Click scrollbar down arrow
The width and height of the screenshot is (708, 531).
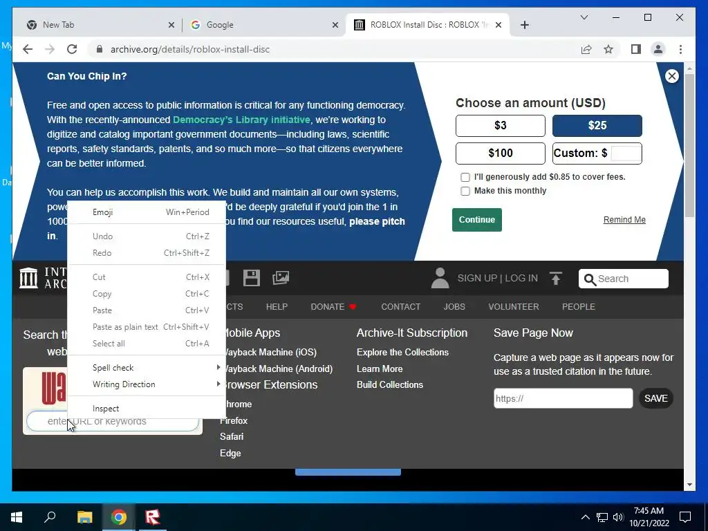689,485
